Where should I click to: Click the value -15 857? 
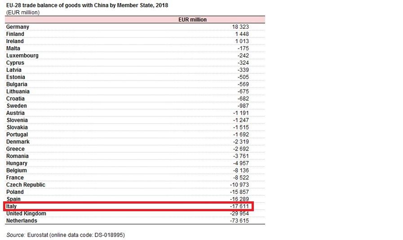tap(239, 193)
